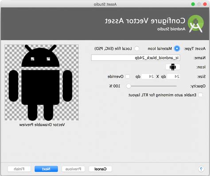Screen dimensions: 210x176
Task: Click the Previous button
Action: tap(73, 169)
